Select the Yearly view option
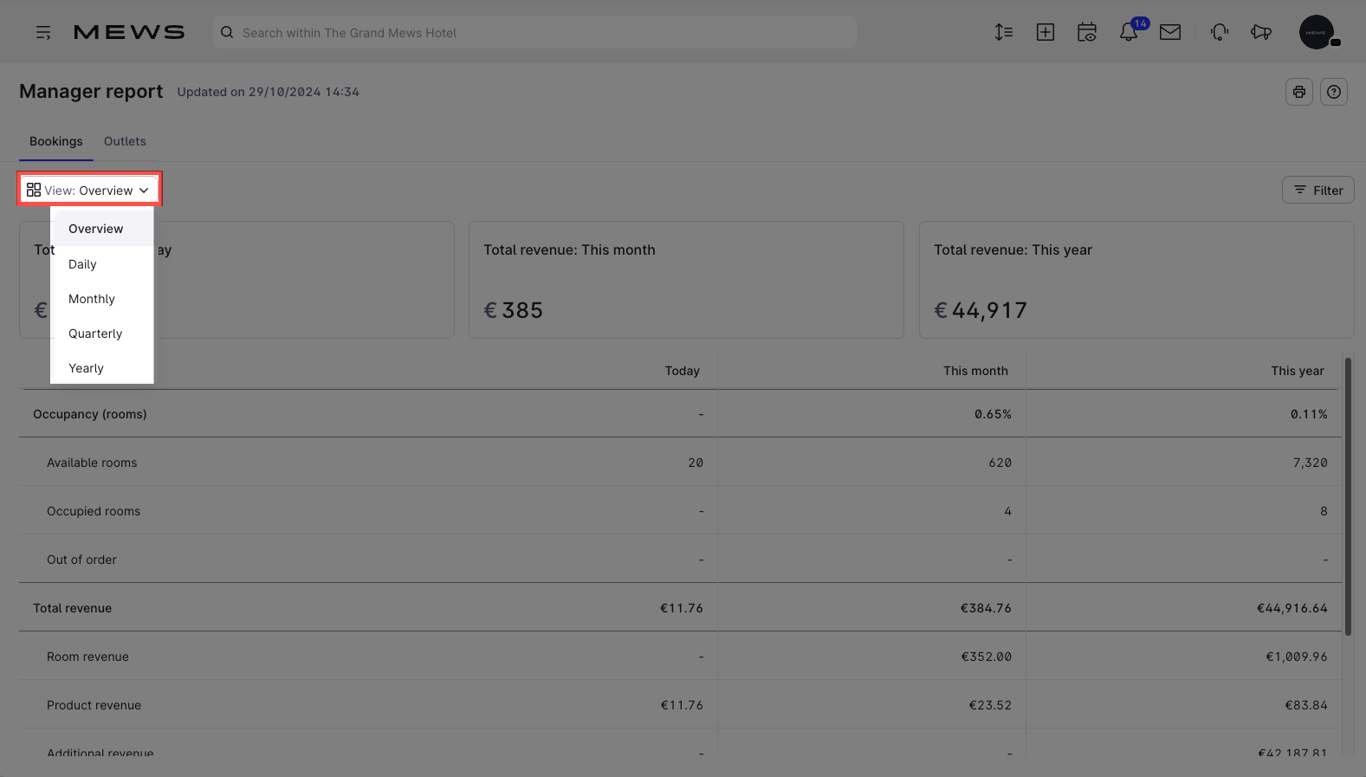 coord(87,368)
